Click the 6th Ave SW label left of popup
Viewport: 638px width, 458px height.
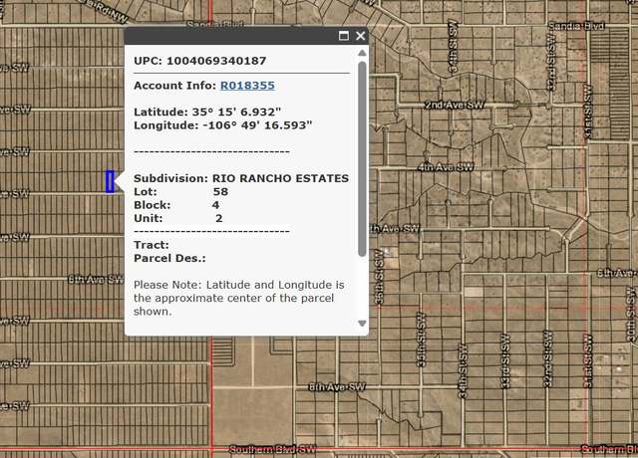pyautogui.click(x=96, y=279)
